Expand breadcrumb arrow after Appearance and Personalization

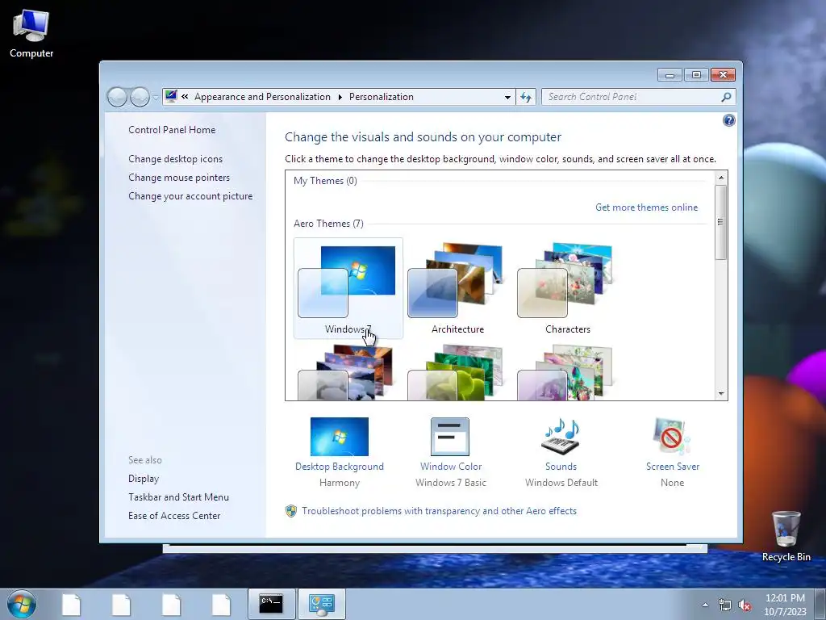point(340,97)
